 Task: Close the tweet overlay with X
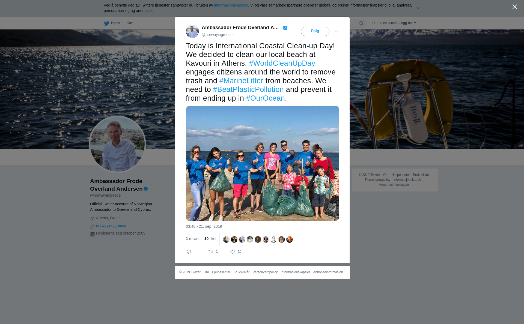point(515,7)
